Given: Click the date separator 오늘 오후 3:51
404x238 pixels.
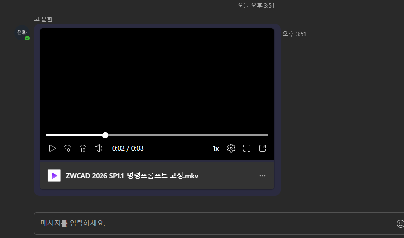Looking at the screenshot, I should (x=256, y=6).
